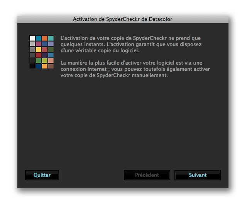Click the SpyderCheckr color chart icon

pyautogui.click(x=42, y=52)
